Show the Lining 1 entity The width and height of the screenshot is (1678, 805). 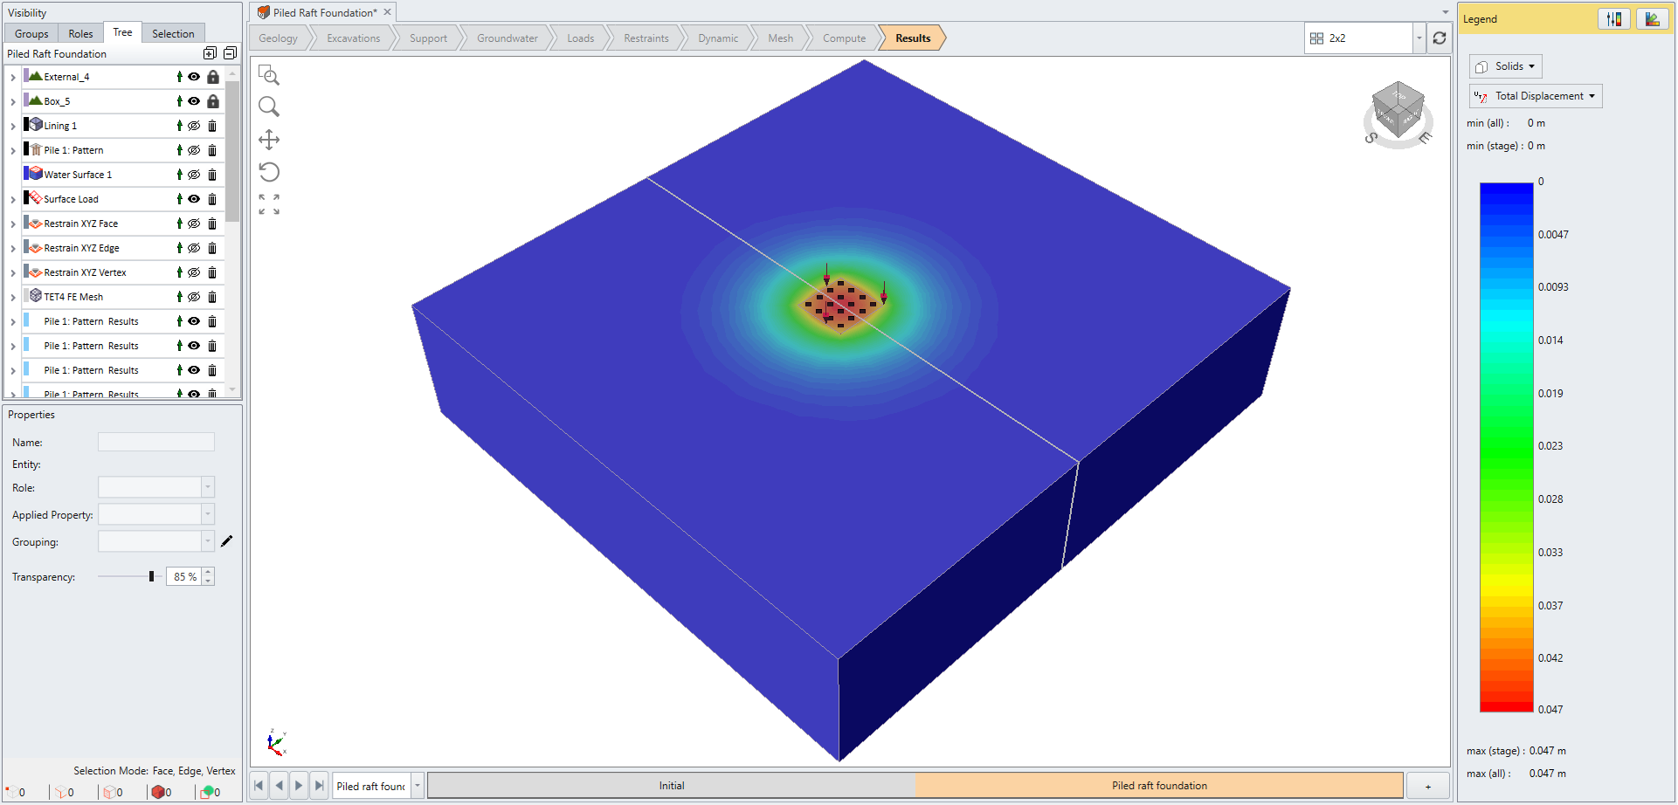pos(194,126)
